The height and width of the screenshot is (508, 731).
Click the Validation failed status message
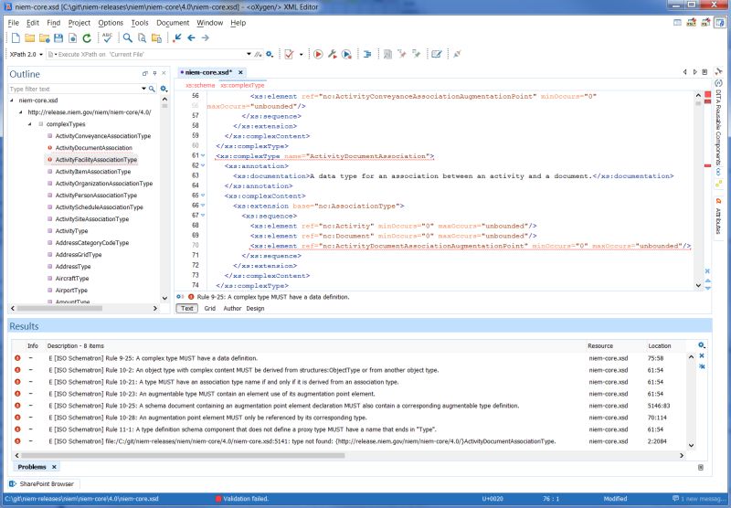click(242, 499)
